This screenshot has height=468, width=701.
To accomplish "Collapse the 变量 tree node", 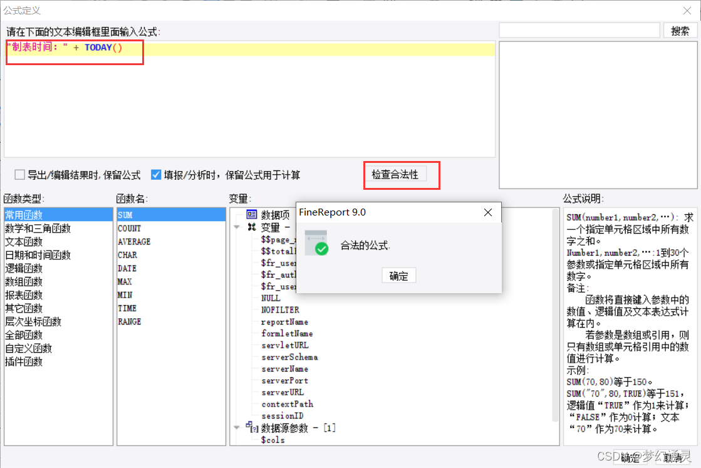I will [x=237, y=227].
